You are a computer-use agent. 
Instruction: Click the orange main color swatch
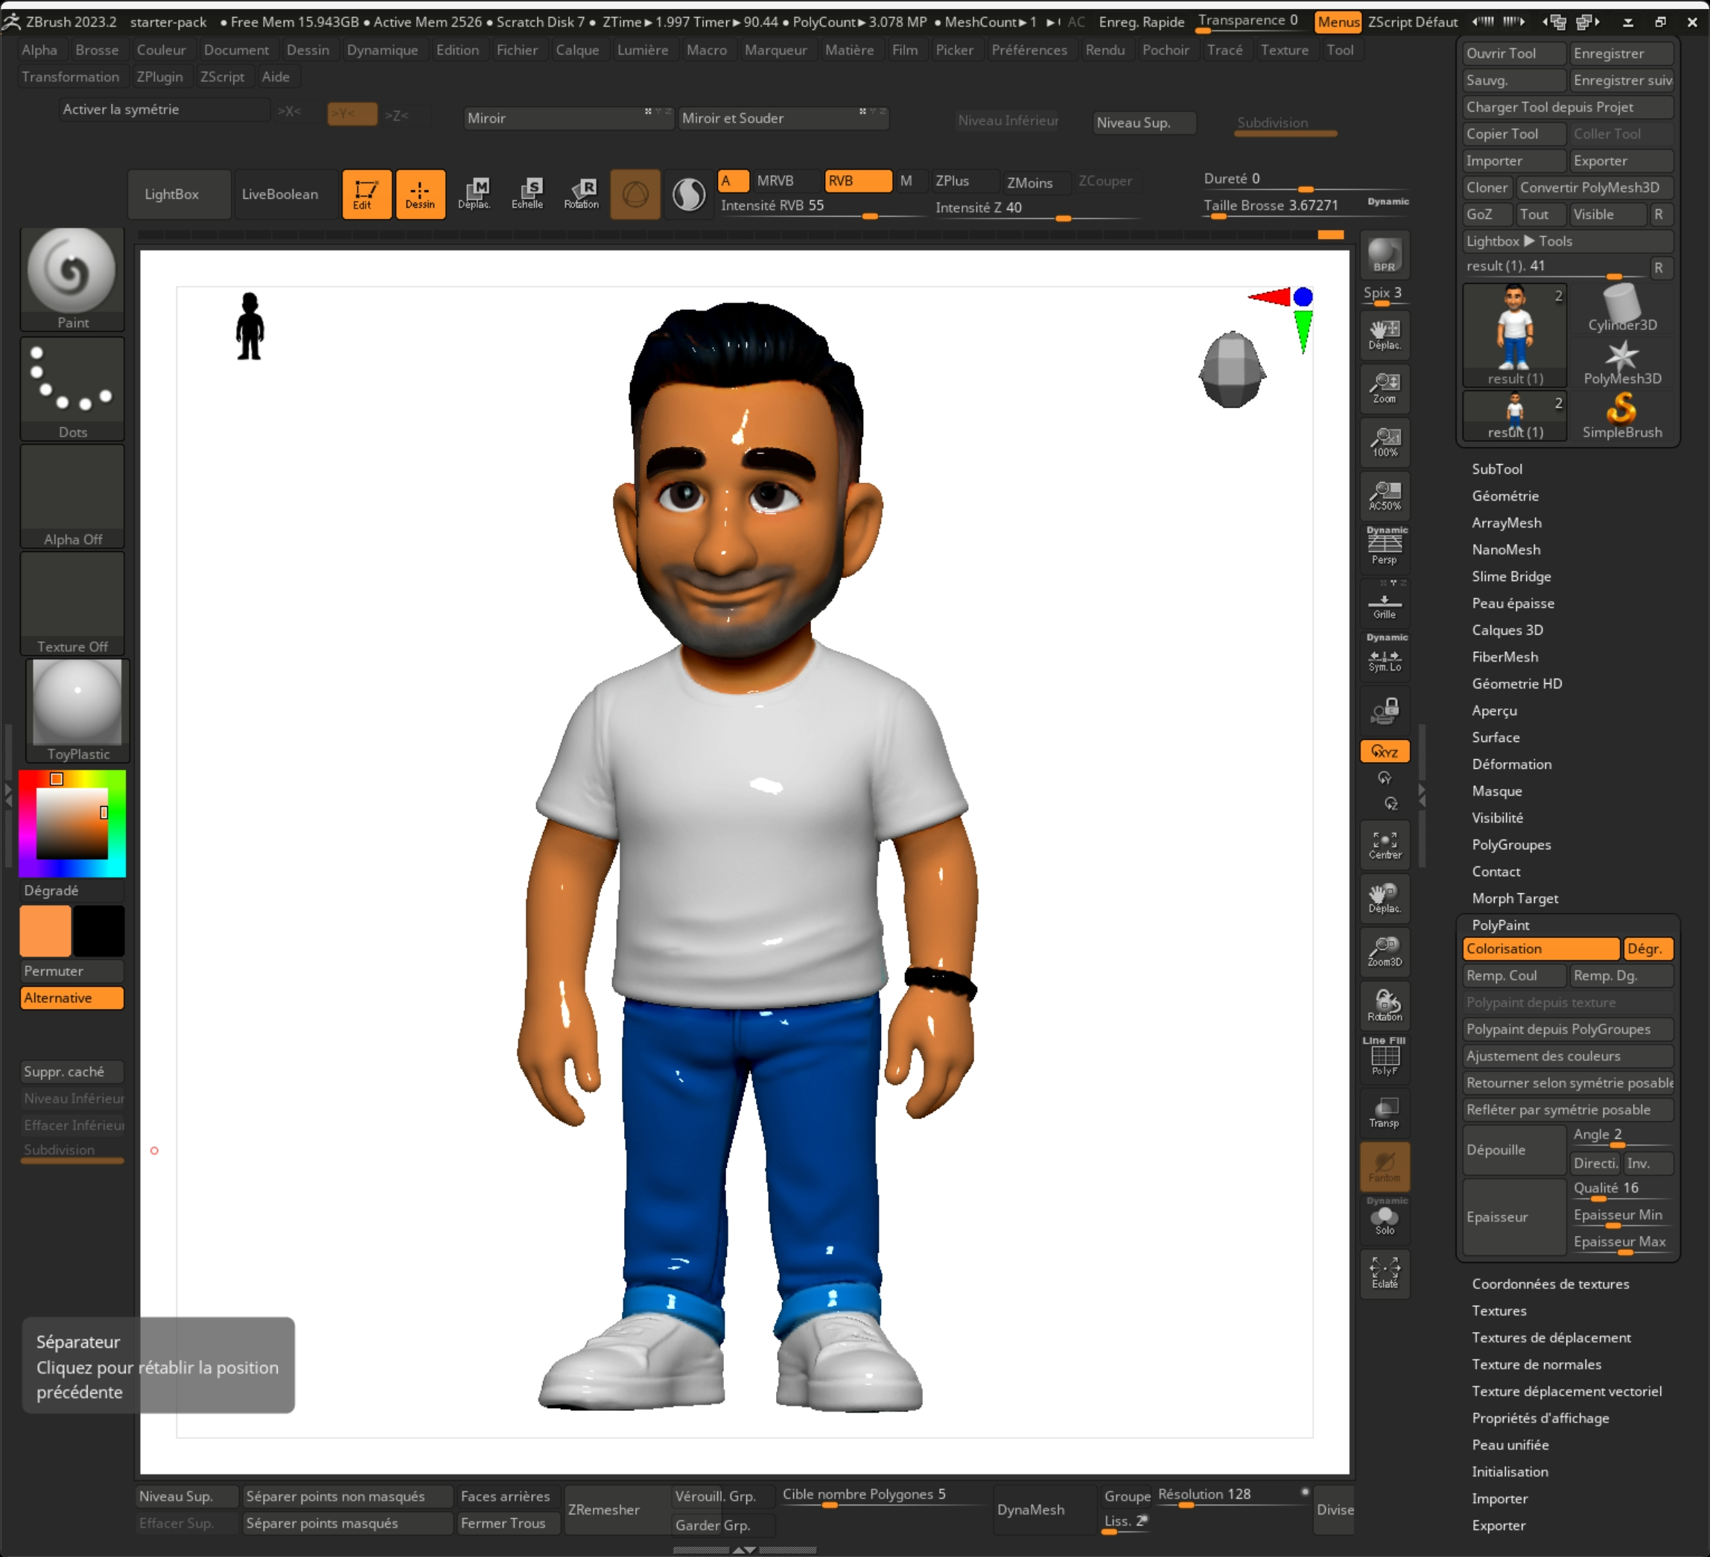pos(46,930)
